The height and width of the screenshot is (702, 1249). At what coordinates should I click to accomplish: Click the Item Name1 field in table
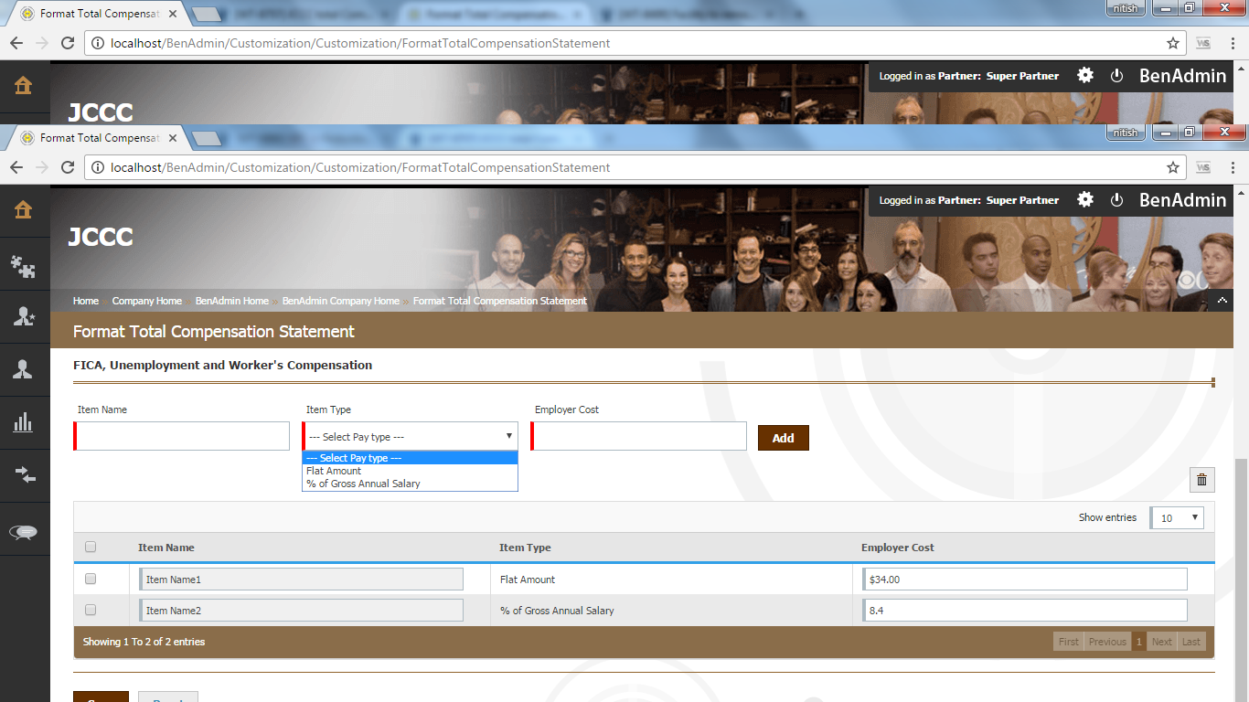[301, 580]
